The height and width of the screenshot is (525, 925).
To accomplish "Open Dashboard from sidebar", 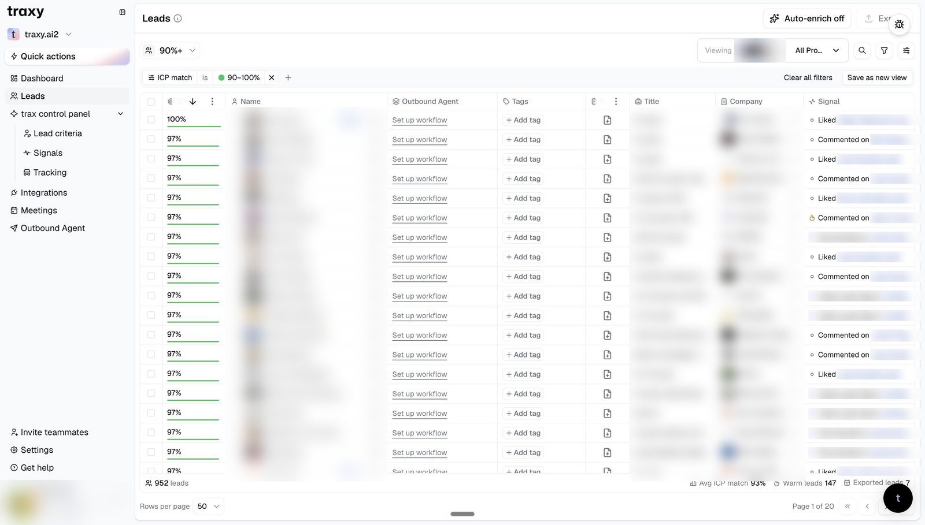I will tap(67, 78).
